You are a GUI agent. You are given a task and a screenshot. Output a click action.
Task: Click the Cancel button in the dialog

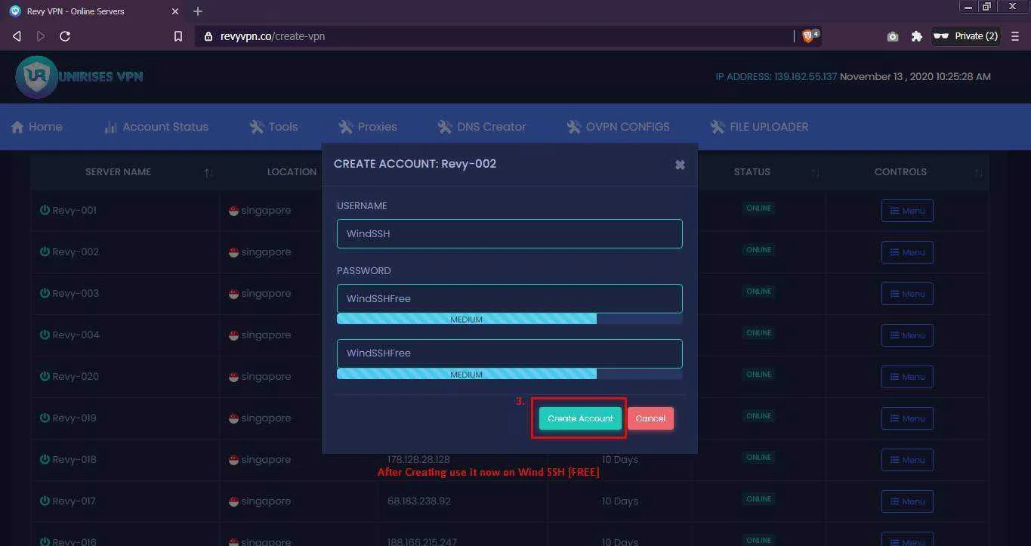point(650,418)
